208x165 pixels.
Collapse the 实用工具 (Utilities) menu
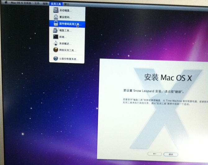tap(56, 4)
